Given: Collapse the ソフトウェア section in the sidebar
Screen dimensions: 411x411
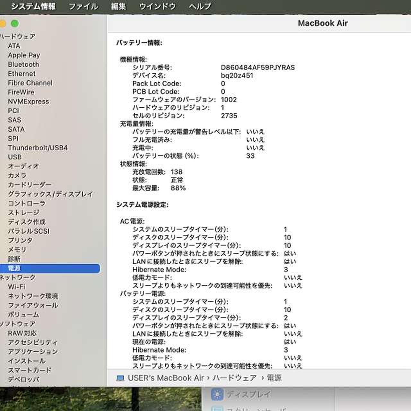Looking at the screenshot, I should pos(18,324).
